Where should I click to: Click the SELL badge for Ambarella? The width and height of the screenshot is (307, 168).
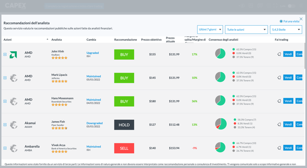(x=124, y=148)
